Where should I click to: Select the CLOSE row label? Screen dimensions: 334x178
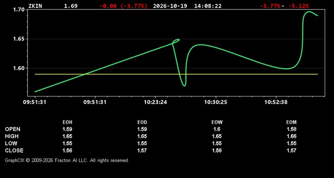coord(14,150)
